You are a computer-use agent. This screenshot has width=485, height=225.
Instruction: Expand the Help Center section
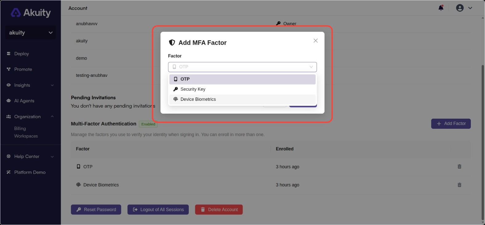coord(30,156)
